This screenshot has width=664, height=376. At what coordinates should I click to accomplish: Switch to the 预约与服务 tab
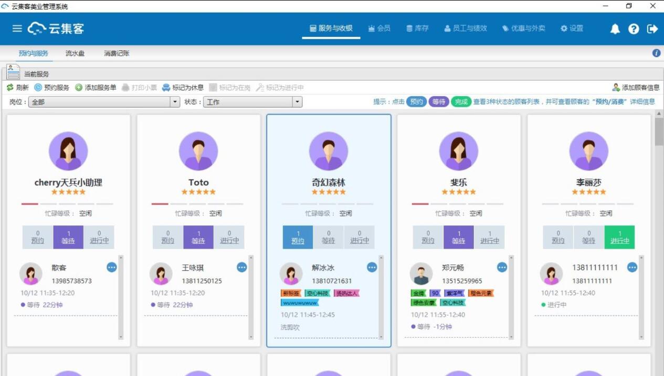[x=33, y=53]
